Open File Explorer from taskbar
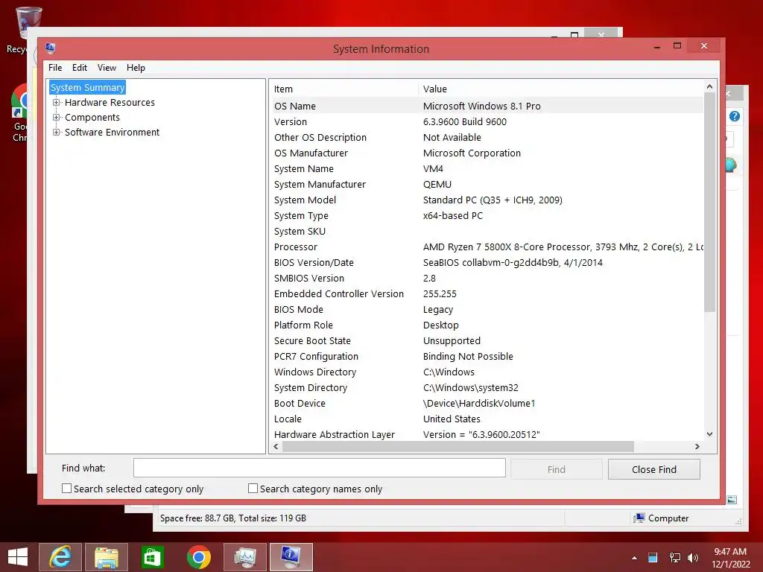The width and height of the screenshot is (763, 572). 107,557
